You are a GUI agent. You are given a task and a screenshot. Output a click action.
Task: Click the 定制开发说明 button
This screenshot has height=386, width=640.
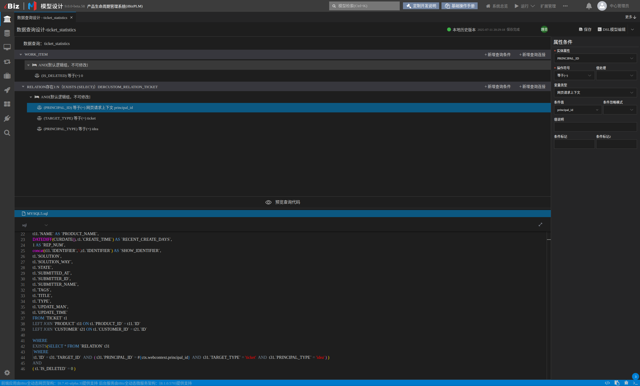(421, 6)
